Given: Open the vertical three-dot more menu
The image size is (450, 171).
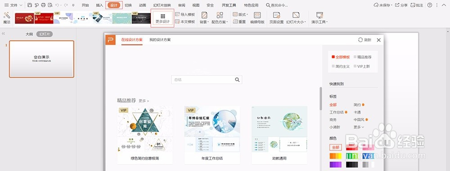Looking at the screenshot, I should (x=437, y=5).
